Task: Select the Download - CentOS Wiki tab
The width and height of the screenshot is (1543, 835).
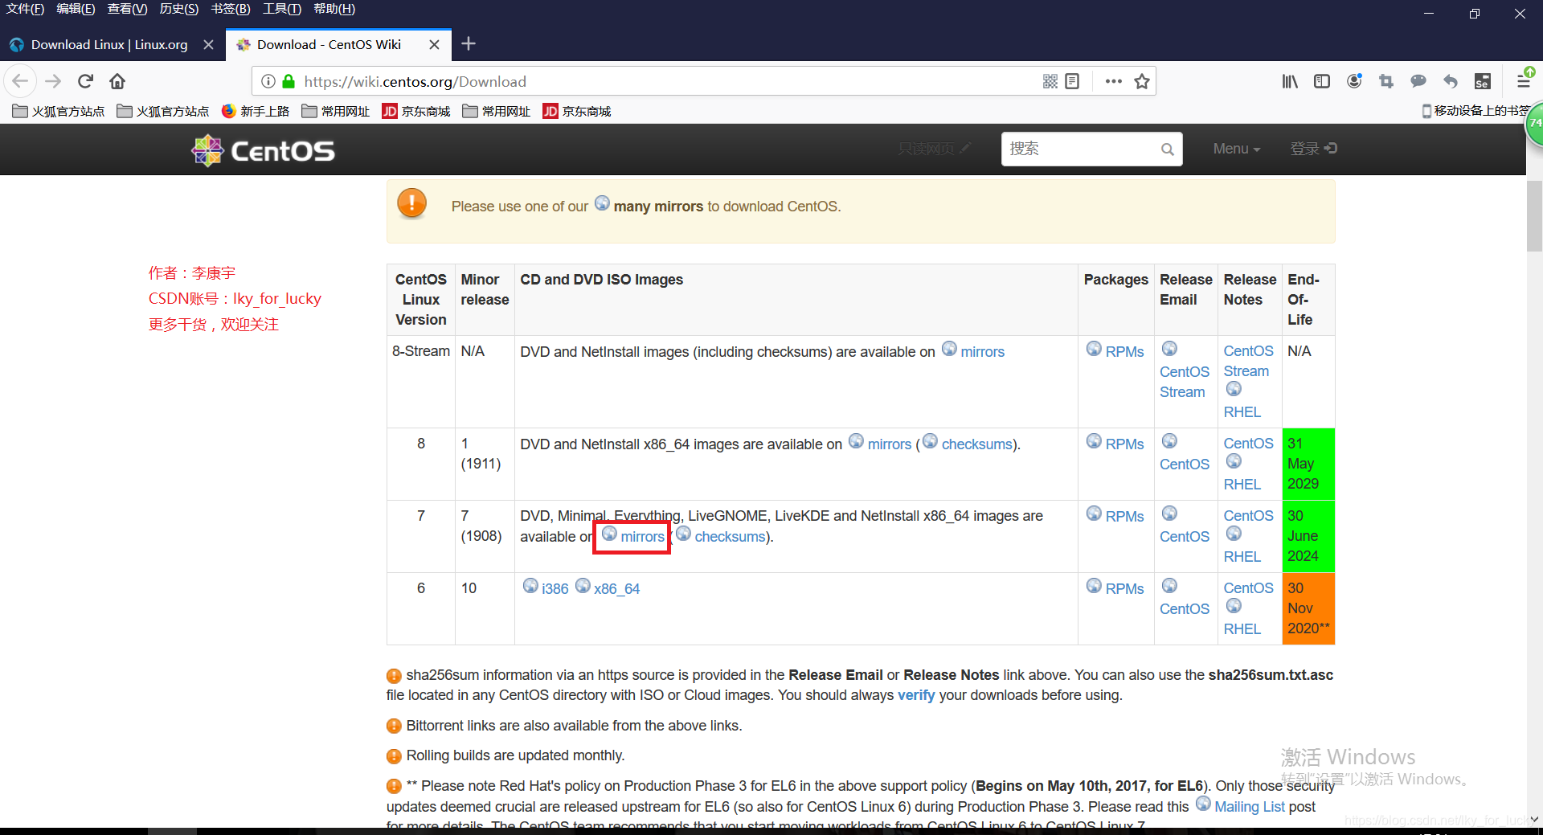Action: tap(338, 44)
